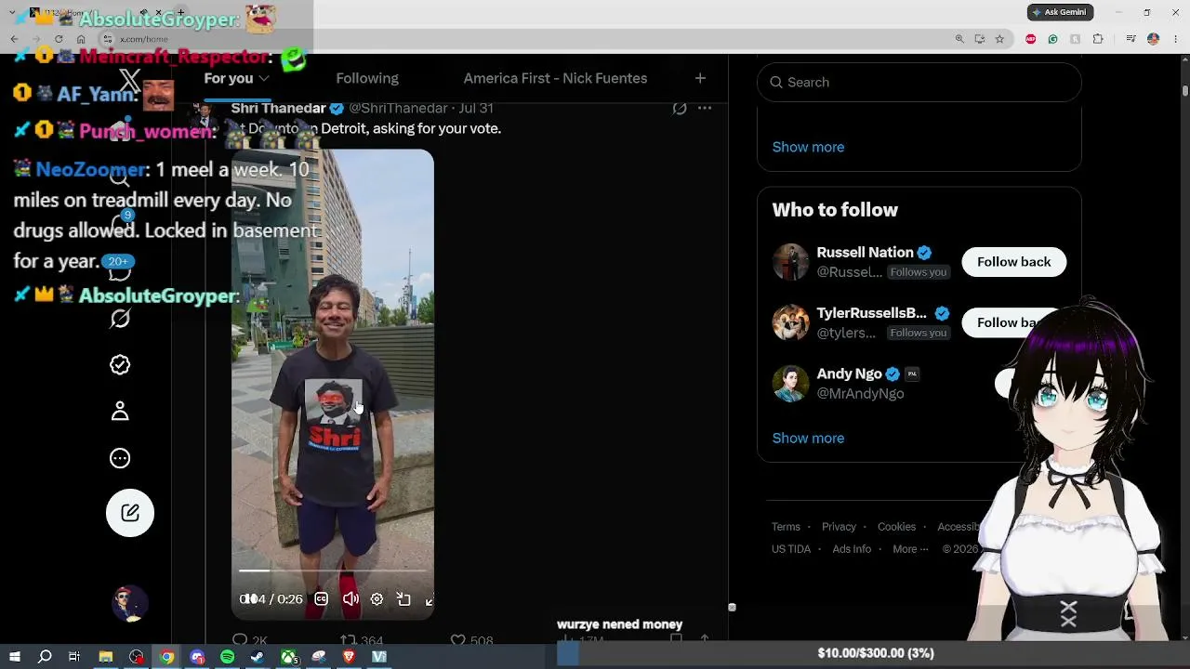Click the AdBlock Plus extension icon

click(1030, 39)
